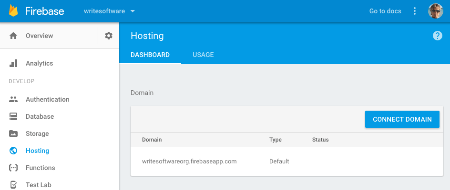Open project settings gear icon
450x190 pixels.
click(x=109, y=36)
